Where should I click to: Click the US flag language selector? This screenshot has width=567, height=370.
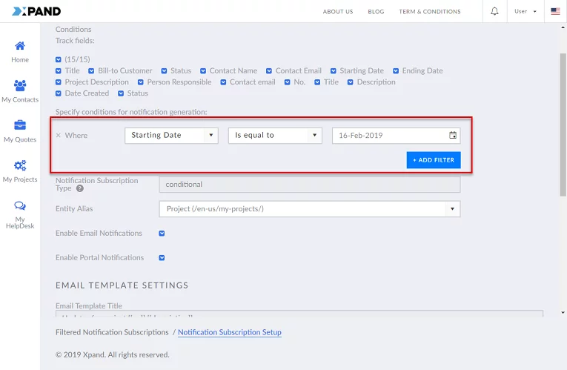click(555, 12)
